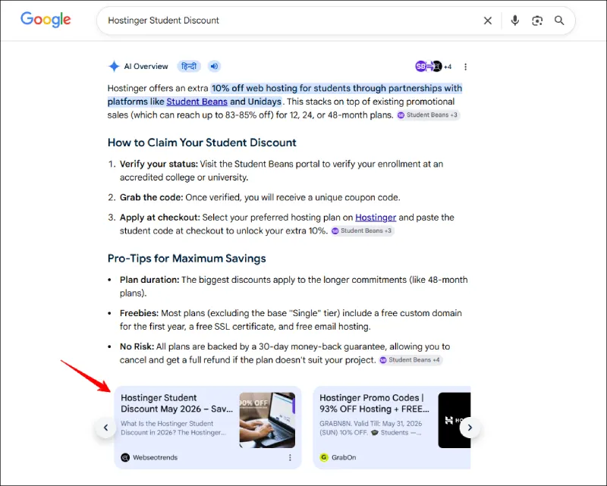Click the 'Verify your status:' text
This screenshot has height=486, width=607.
tap(159, 164)
